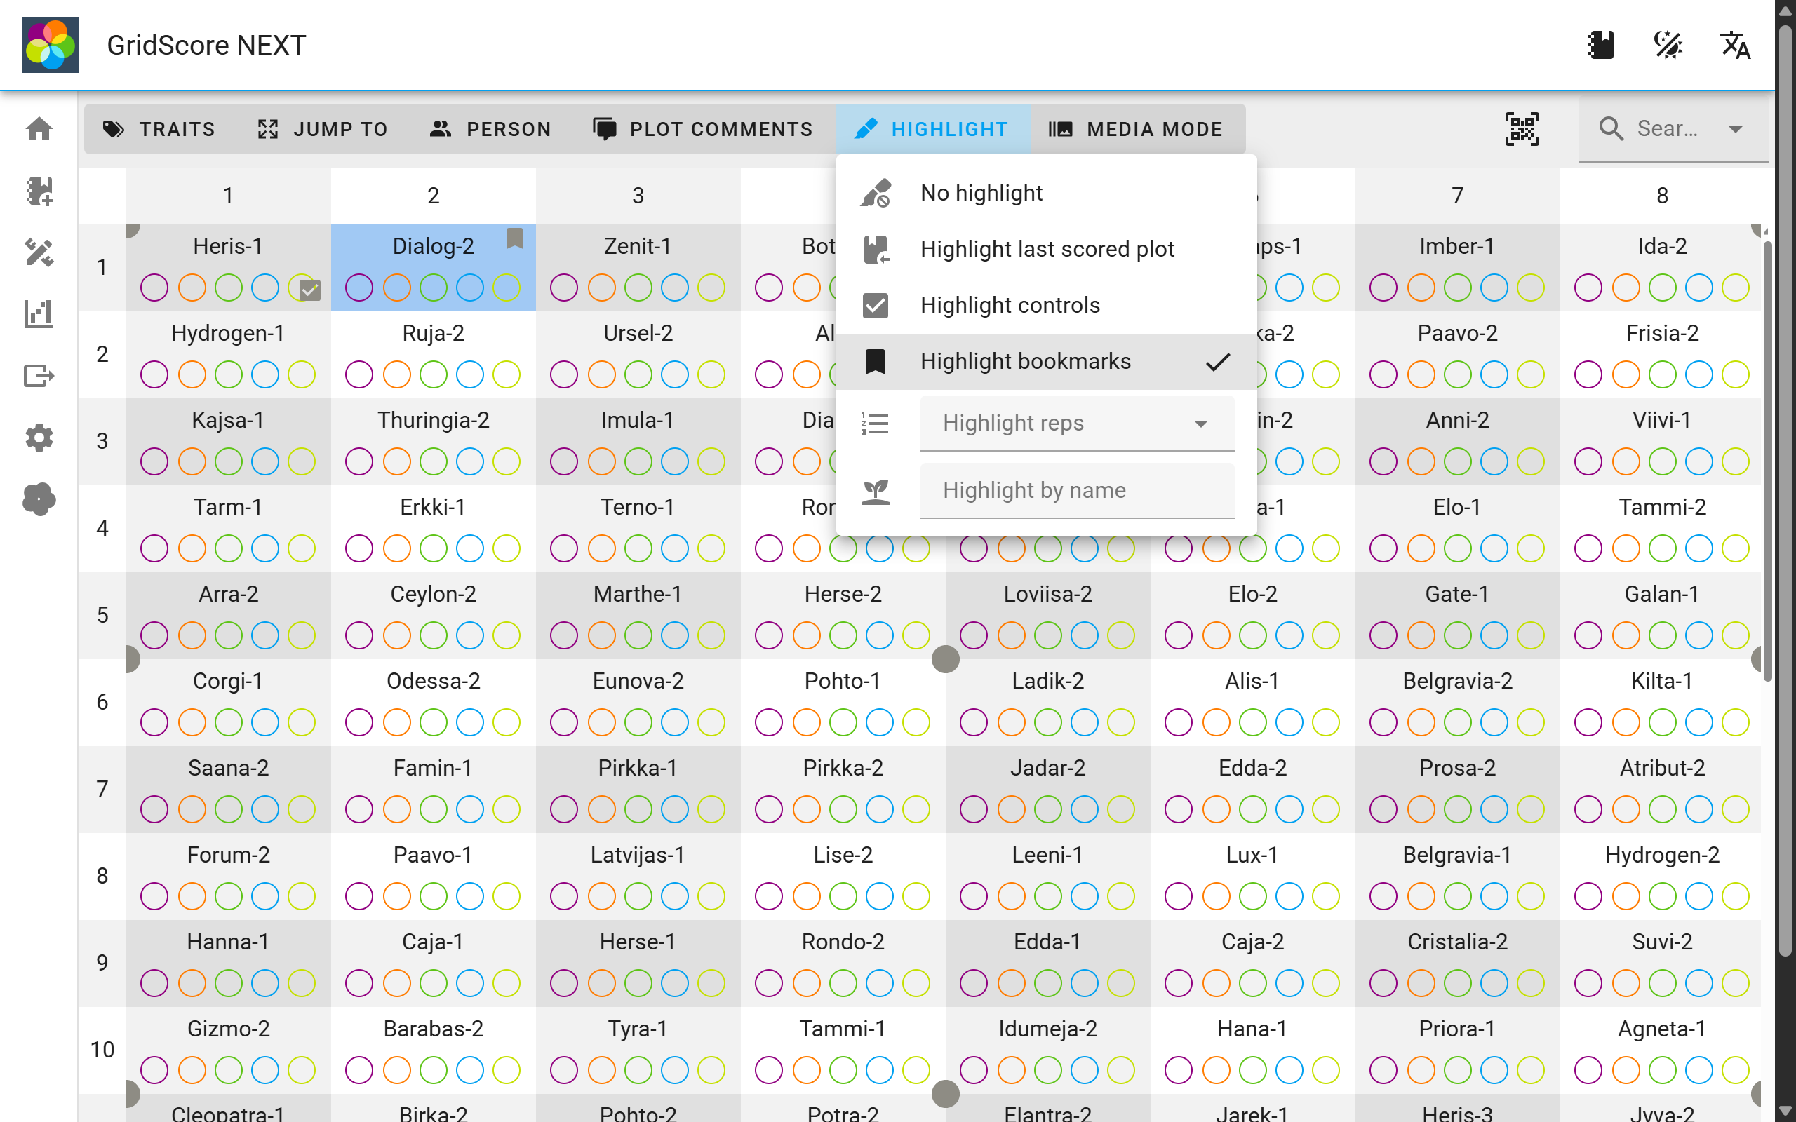Image resolution: width=1796 pixels, height=1122 pixels.
Task: Tick the checkbox on the Heris-1 plot
Action: tap(308, 289)
